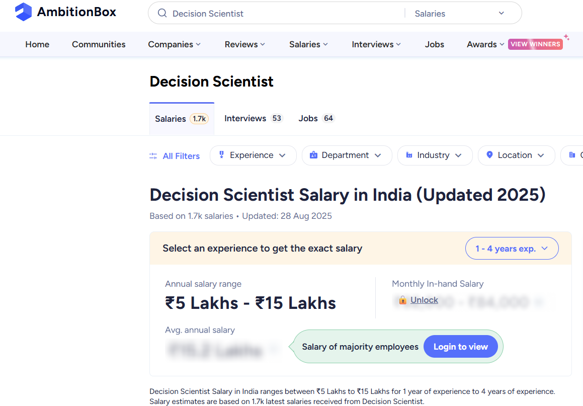Viewport: 583px width, 406px height.
Task: Expand the Interviews navigation menu
Action: (376, 44)
